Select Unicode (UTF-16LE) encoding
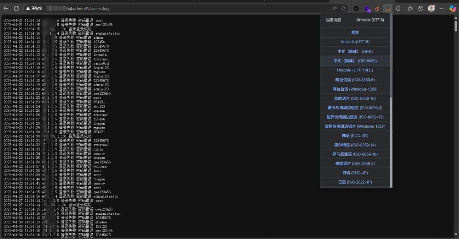459x239 pixels. point(355,70)
